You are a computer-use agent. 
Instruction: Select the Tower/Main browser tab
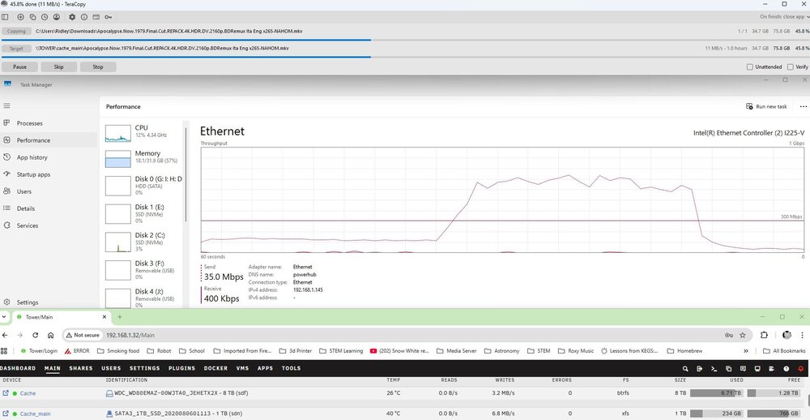[x=61, y=317]
